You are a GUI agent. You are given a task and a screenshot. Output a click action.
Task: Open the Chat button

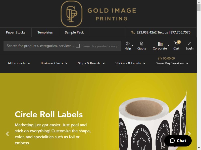(178, 141)
